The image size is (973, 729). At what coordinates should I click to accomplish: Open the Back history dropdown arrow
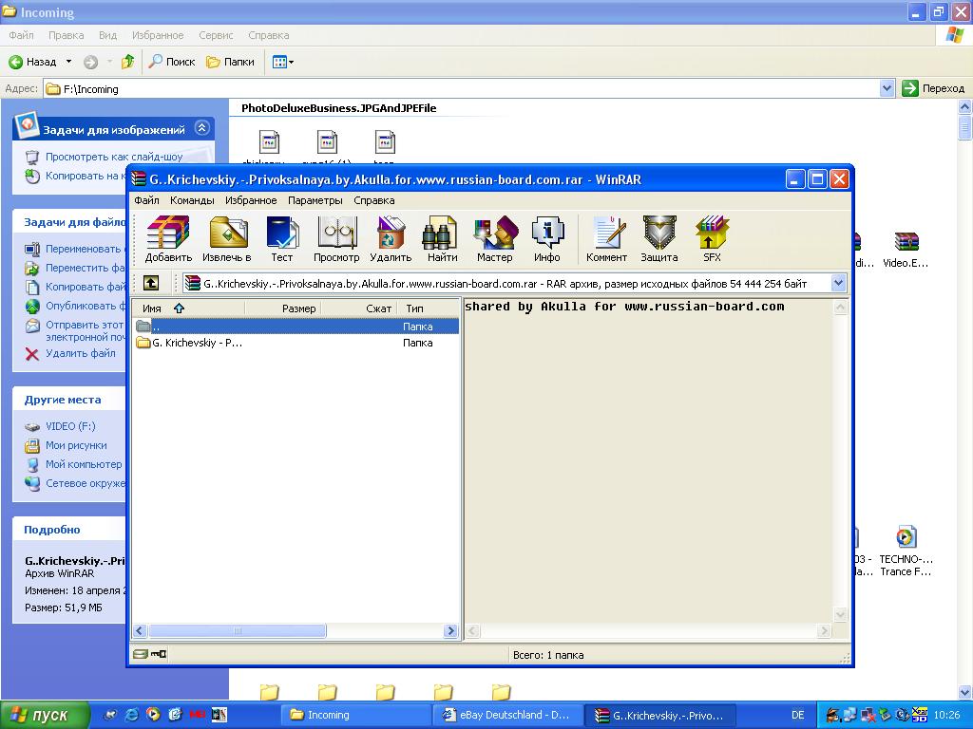click(x=68, y=62)
